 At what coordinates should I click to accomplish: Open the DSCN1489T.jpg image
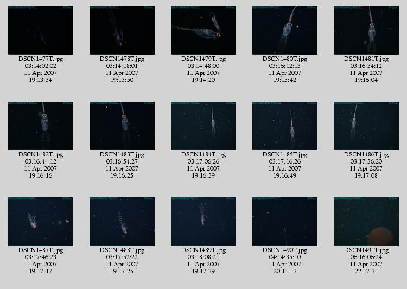pyautogui.click(x=203, y=222)
